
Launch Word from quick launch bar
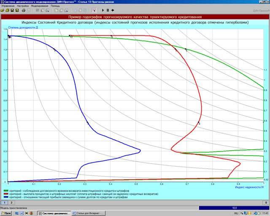tap(22, 213)
